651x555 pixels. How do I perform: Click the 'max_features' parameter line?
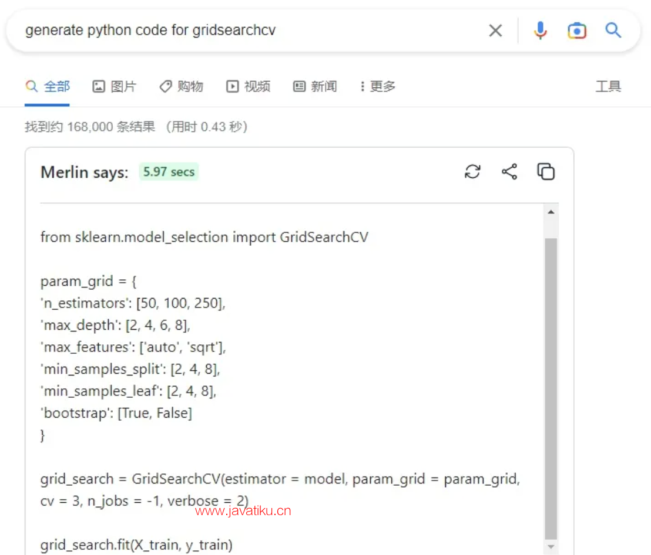pos(133,347)
